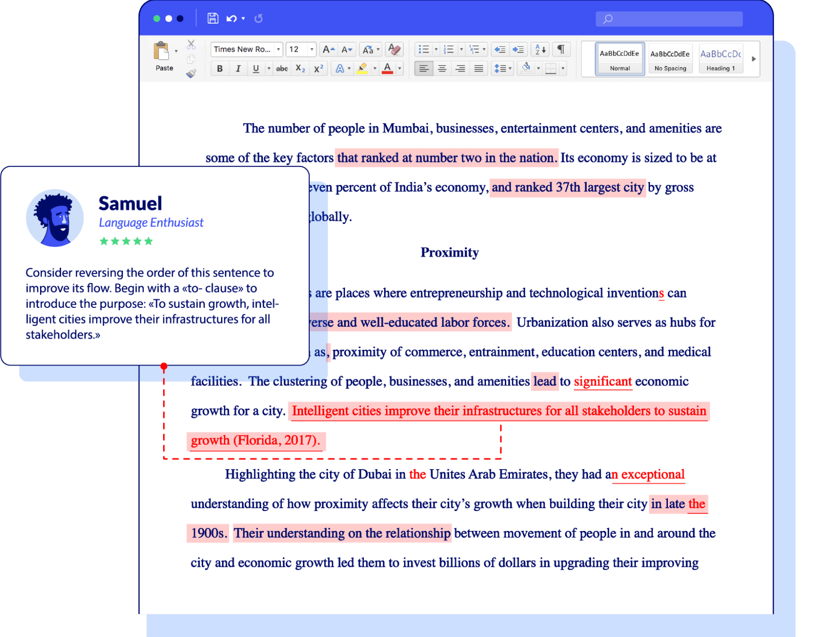Viewport: 831px width, 637px height.
Task: Click the five-star rating in comment card
Action: tap(126, 241)
